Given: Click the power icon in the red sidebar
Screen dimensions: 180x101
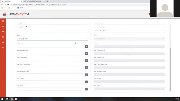Looking at the screenshot, I should (3, 47).
